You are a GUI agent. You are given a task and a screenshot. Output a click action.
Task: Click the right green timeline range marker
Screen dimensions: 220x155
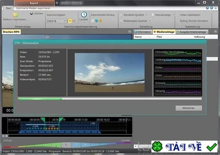[x=61, y=120]
